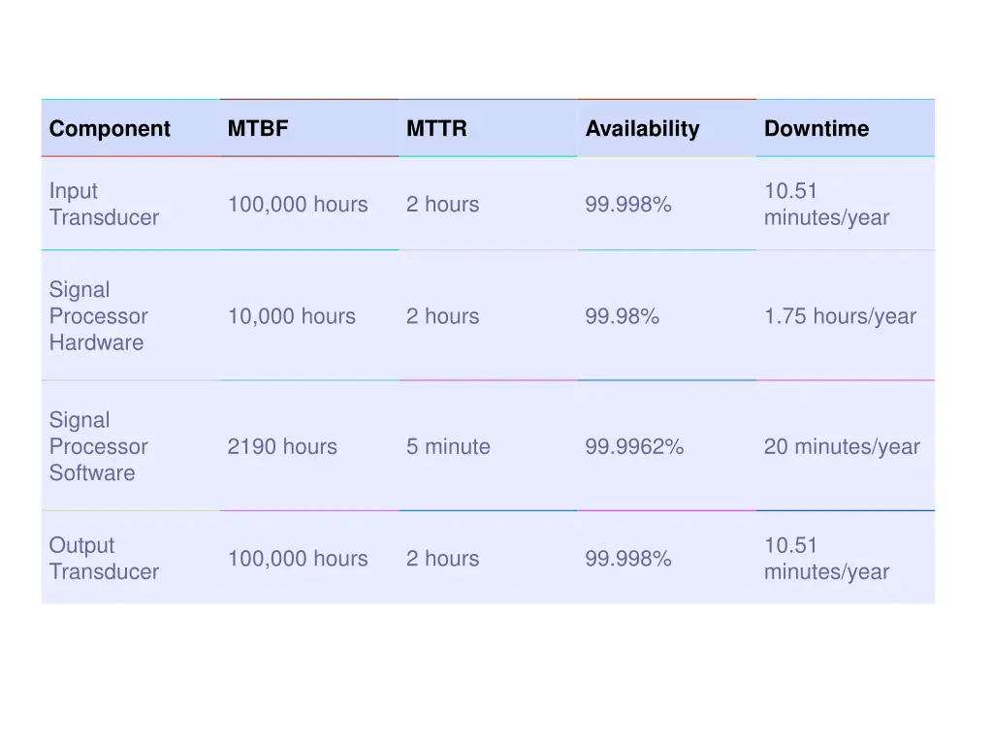
Task: Select the 5 minute MTTR cell
Action: point(488,446)
